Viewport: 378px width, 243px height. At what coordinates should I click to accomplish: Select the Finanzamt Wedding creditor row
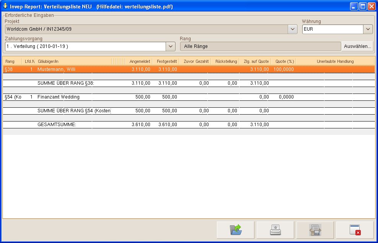point(189,97)
